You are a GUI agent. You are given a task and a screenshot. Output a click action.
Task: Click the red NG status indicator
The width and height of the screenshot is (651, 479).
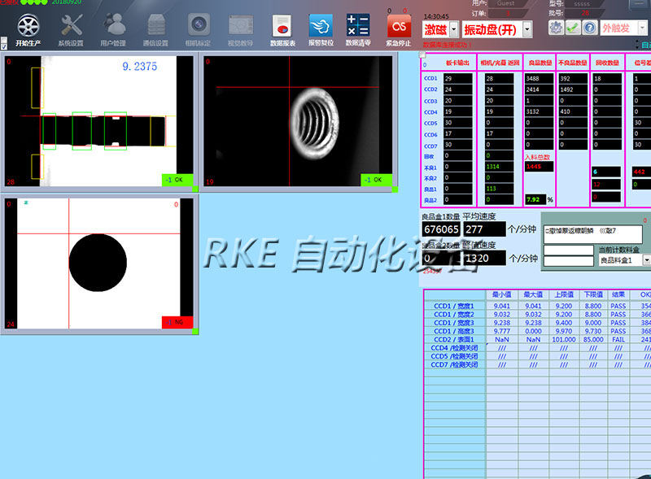[177, 322]
